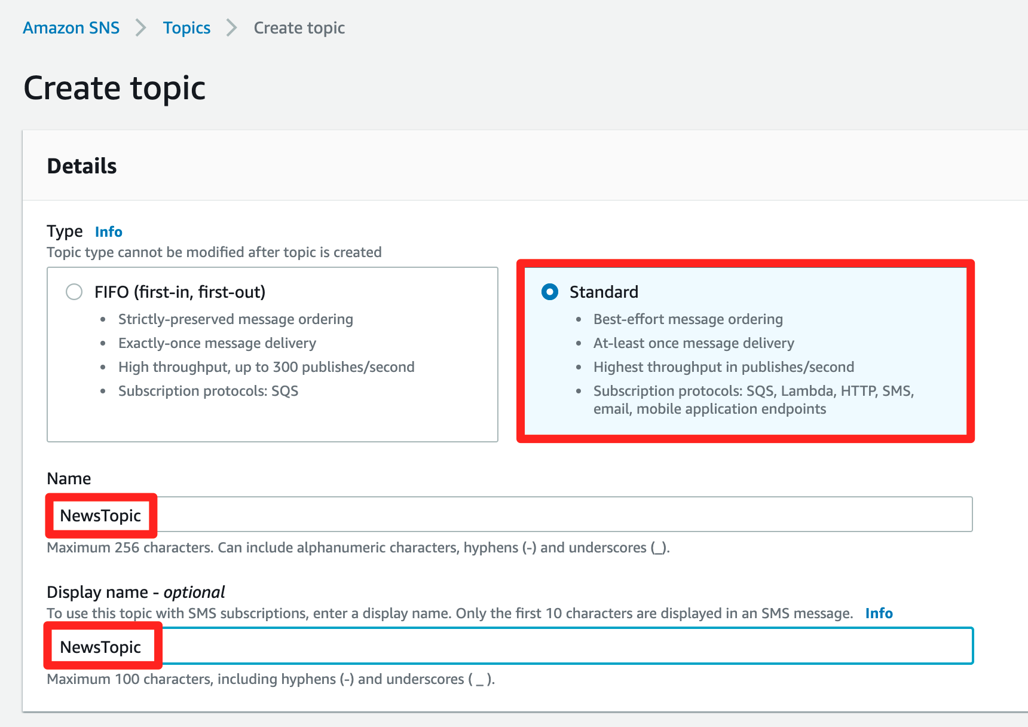Go to the Topics breadcrumb link

pyautogui.click(x=186, y=28)
